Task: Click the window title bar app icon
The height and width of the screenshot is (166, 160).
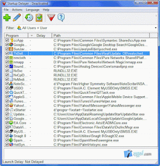Action: click(4, 3)
